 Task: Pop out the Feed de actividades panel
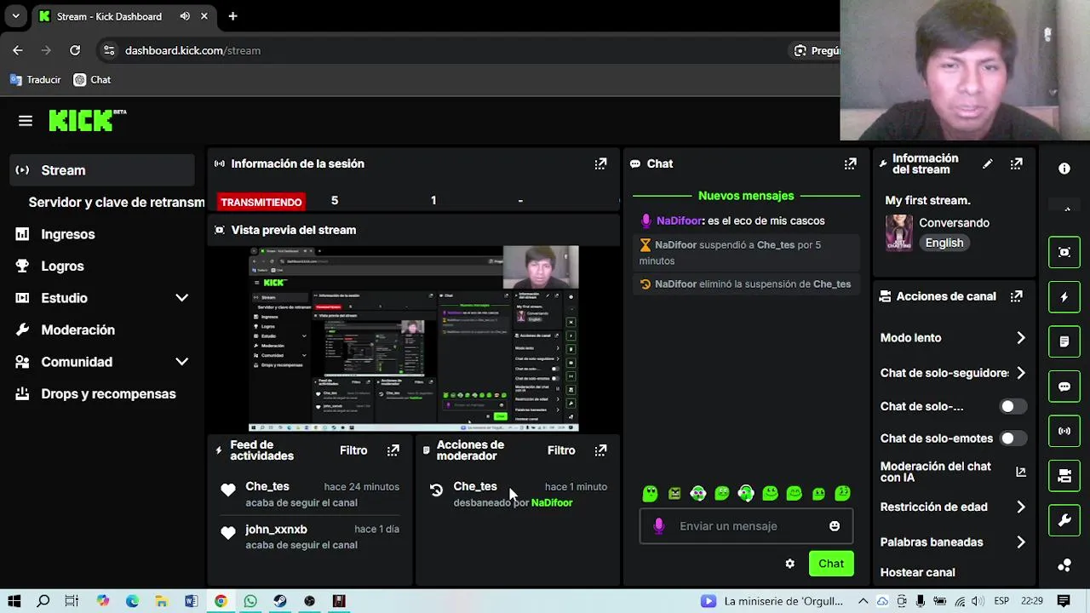393,450
